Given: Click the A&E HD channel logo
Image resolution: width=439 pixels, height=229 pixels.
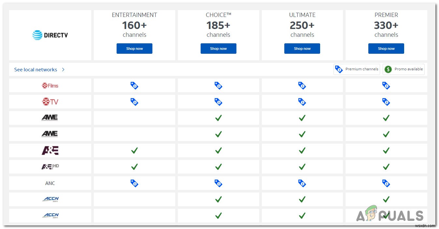Looking at the screenshot, I should pyautogui.click(x=50, y=167).
